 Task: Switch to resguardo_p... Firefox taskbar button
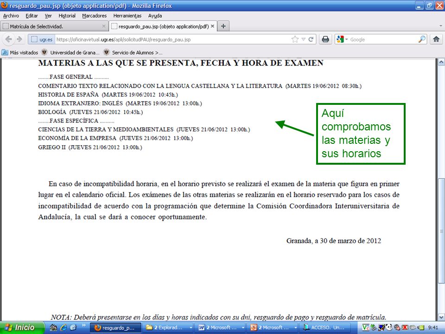coord(115,328)
